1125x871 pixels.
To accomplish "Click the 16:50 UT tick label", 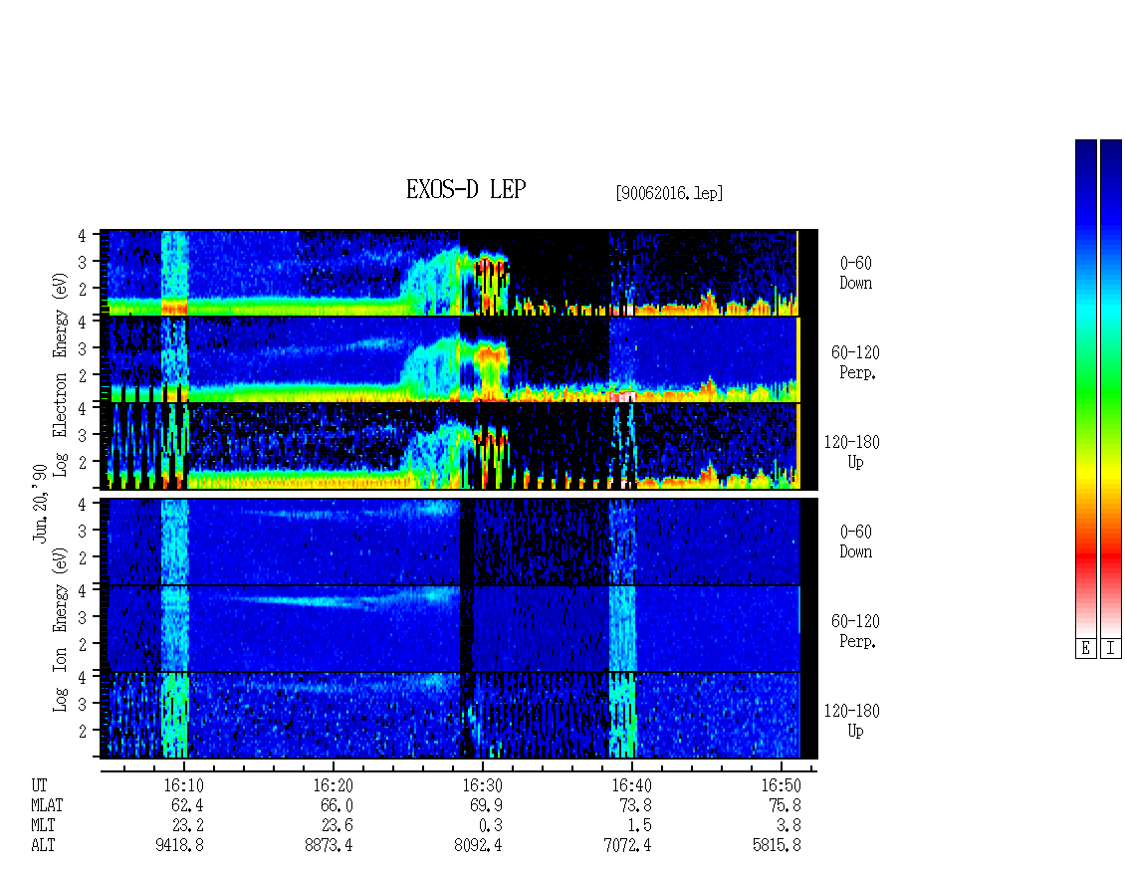I will pyautogui.click(x=781, y=785).
